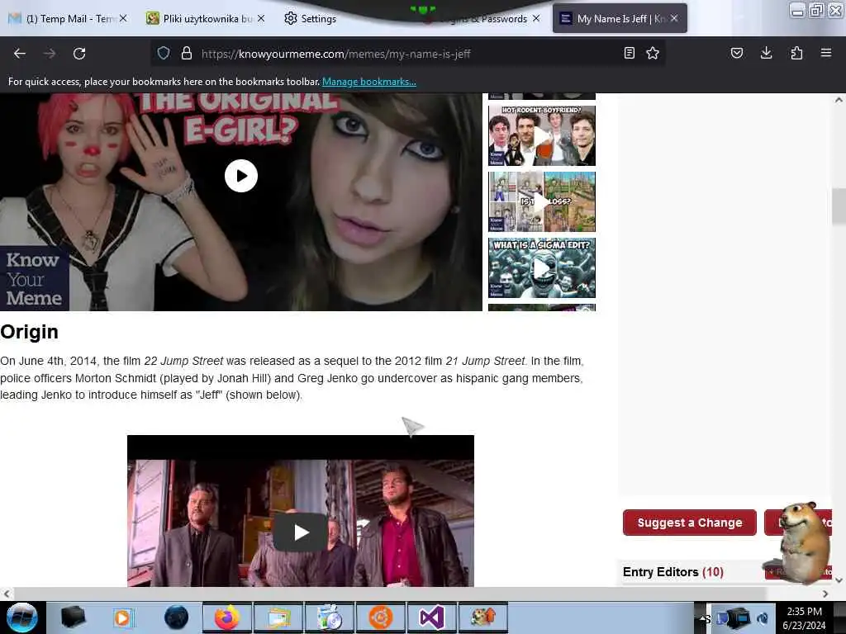Image resolution: width=846 pixels, height=634 pixels.
Task: Click the Know Your Meme video logo
Action: [34, 279]
